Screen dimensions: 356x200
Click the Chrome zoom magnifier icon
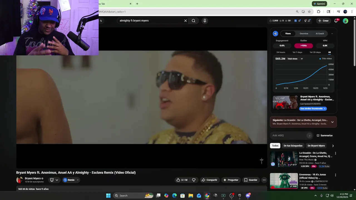(297, 12)
